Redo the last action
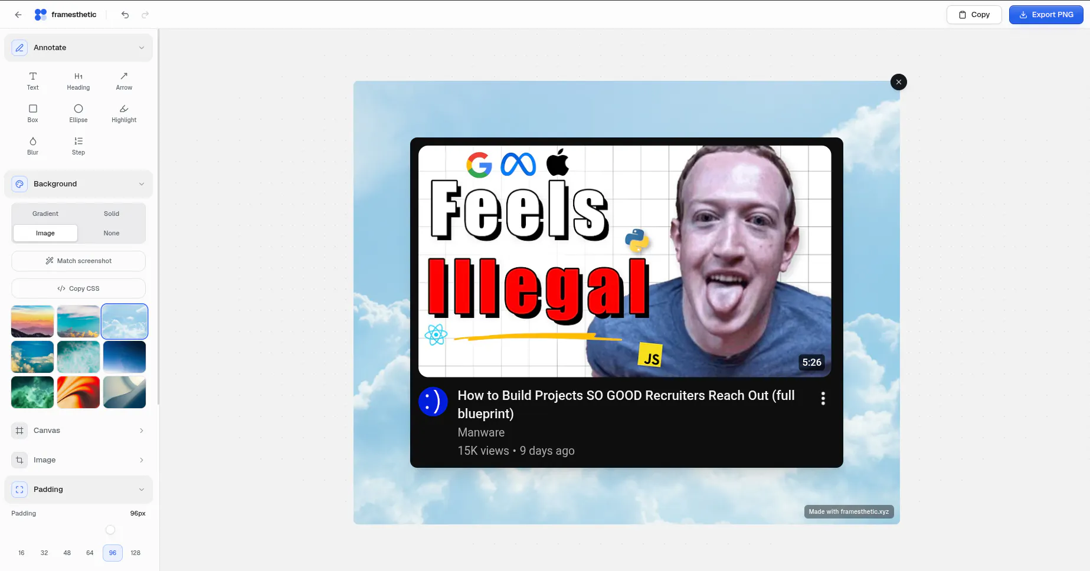Screen dimensions: 1090x571 145,15
